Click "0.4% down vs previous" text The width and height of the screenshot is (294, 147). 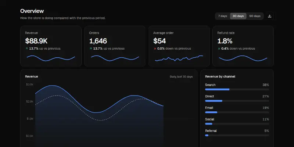[x=238, y=49]
